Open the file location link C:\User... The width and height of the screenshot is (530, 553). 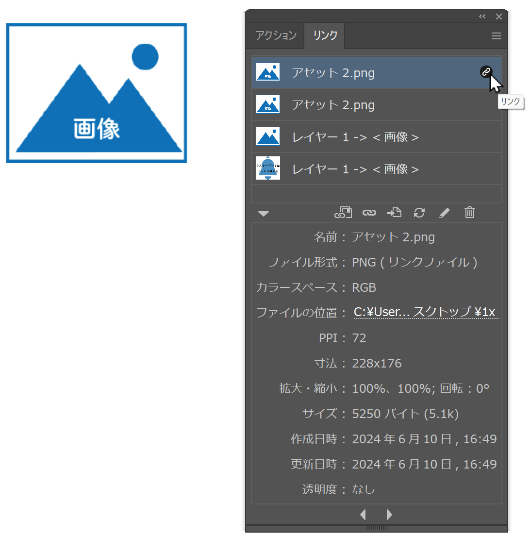click(426, 312)
